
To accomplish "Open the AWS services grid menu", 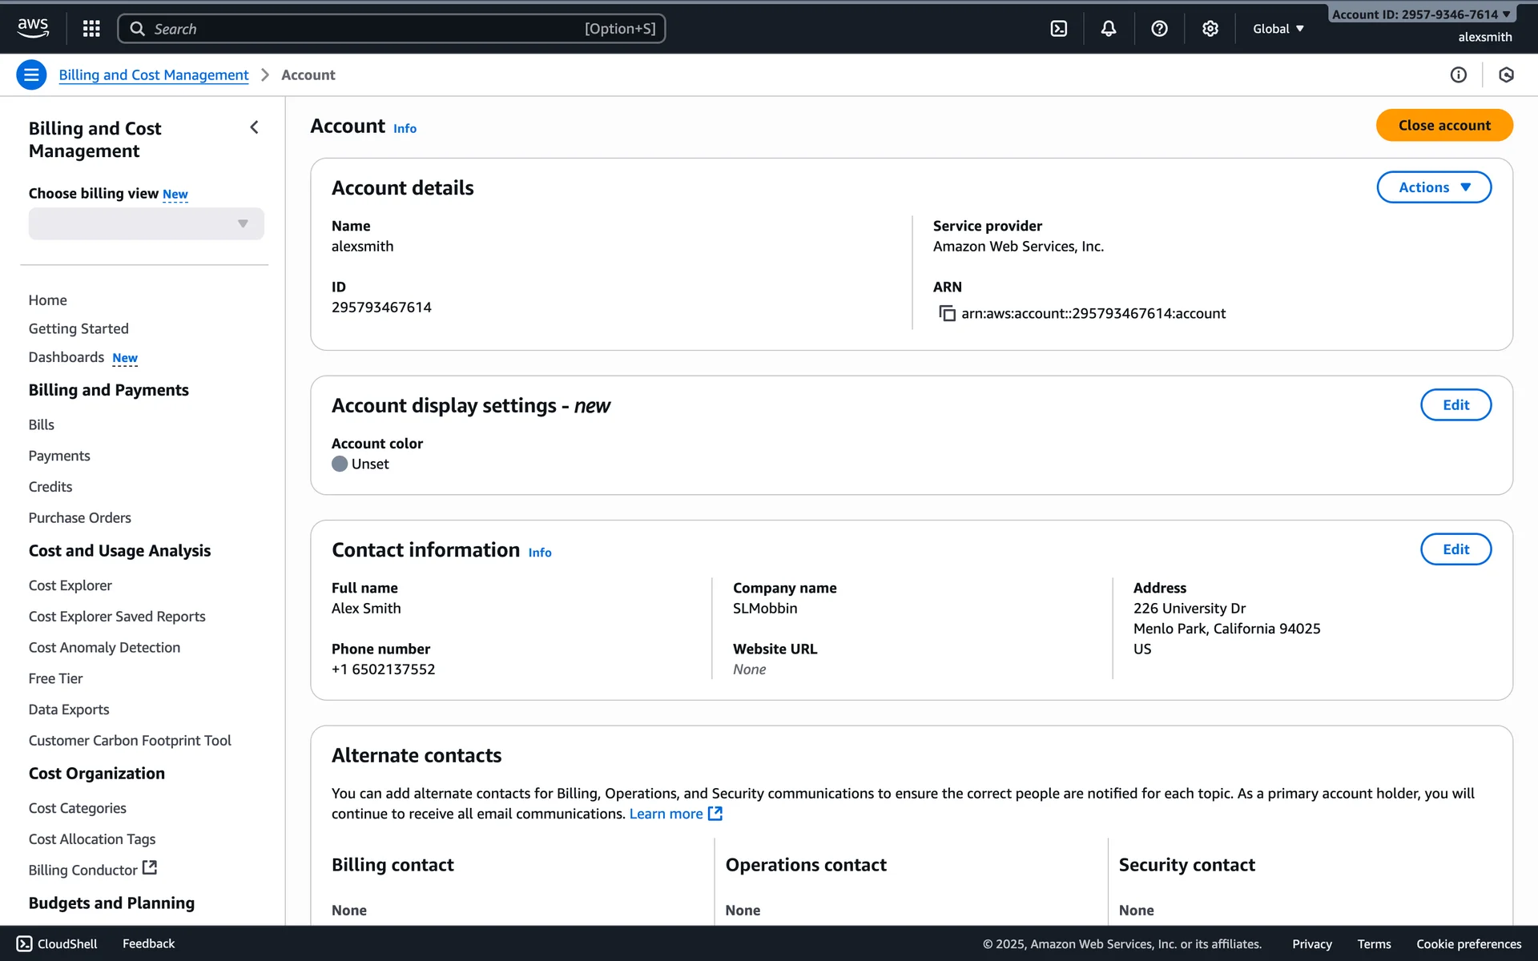I will click(91, 29).
